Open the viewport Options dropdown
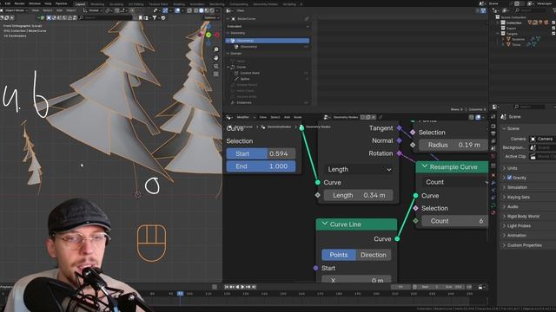 211,17
